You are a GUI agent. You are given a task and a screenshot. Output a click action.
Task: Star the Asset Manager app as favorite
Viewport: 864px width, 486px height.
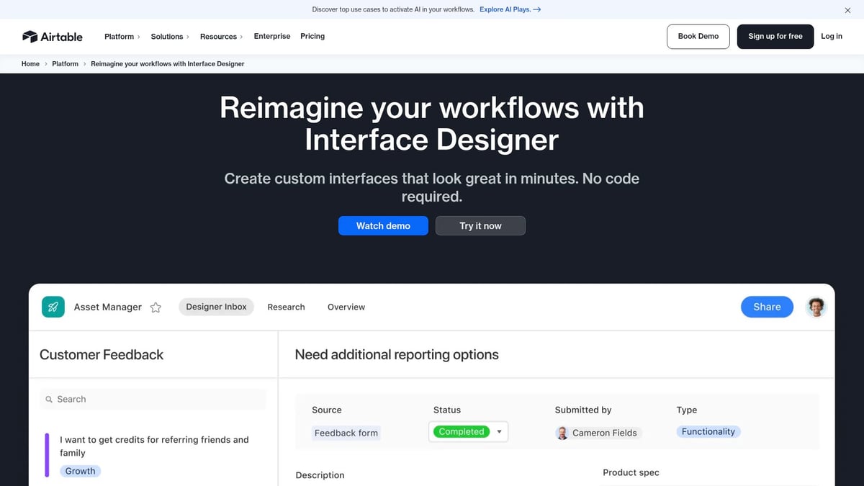[156, 307]
